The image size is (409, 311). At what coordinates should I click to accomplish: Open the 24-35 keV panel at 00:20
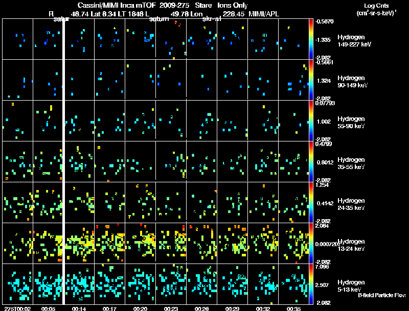point(140,202)
